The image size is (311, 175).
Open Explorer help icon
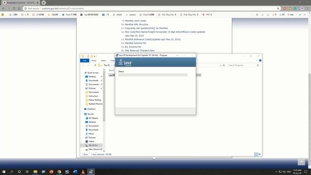(x=260, y=60)
